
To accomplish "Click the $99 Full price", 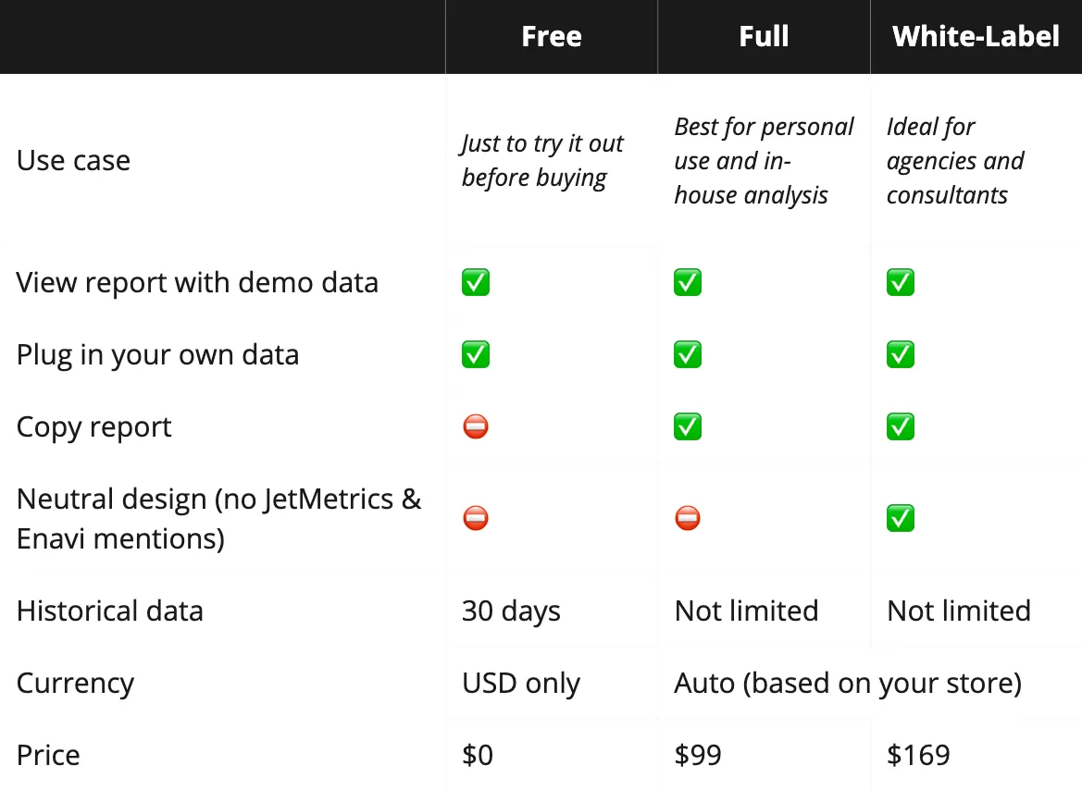I will pos(698,755).
